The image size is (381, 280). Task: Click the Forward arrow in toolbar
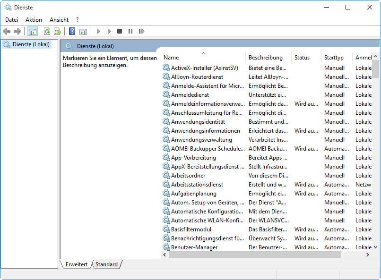point(17,31)
